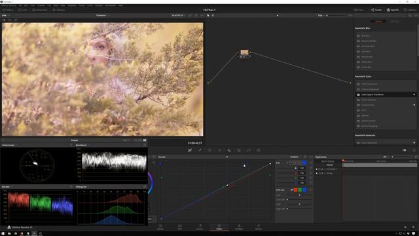Open the Qualifier eyedropper palette
This screenshot has height=236, width=419.
click(200, 150)
